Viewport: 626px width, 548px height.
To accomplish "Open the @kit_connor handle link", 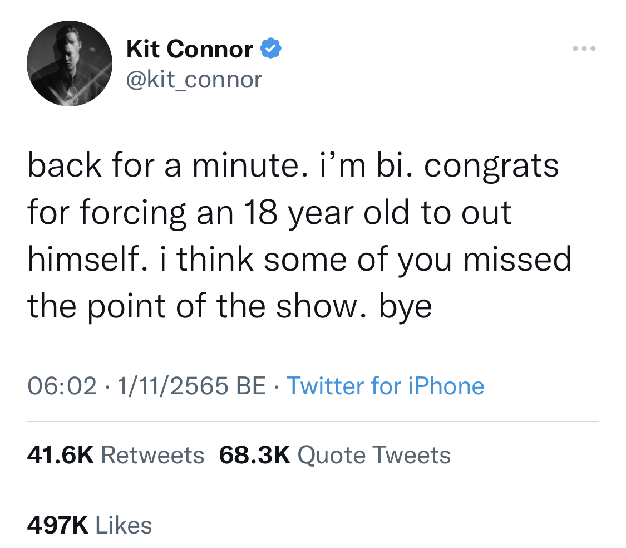I will [x=194, y=79].
